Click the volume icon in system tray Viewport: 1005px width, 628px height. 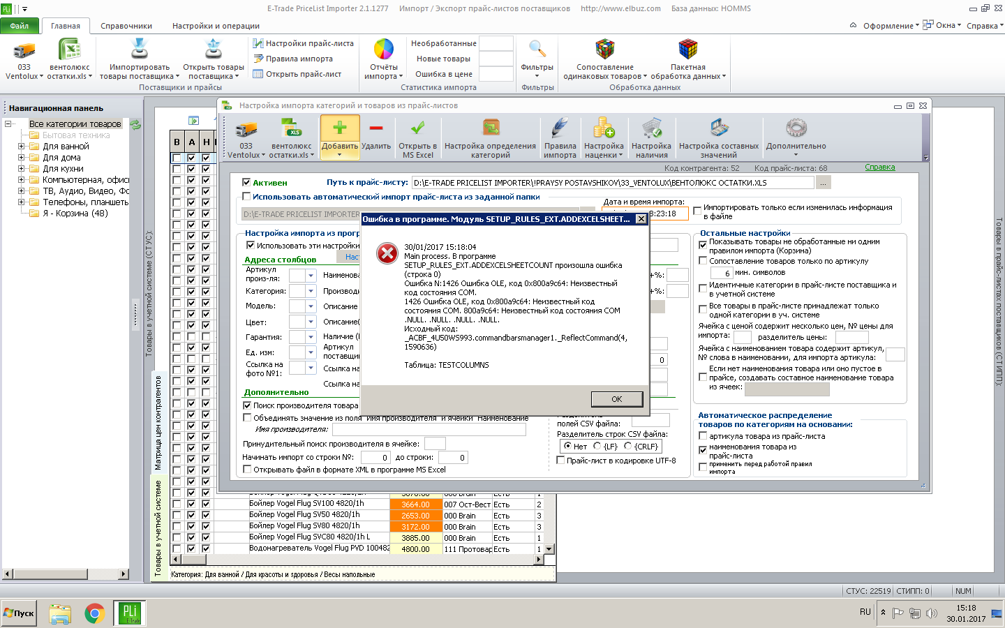[x=931, y=613]
